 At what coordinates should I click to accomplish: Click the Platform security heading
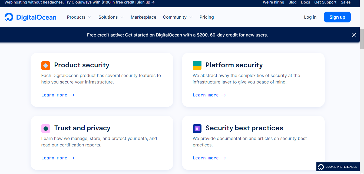[234, 65]
